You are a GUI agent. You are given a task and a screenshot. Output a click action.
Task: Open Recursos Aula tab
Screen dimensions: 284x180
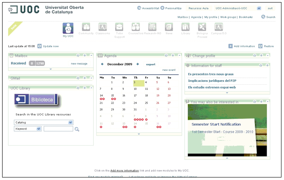click(199, 8)
